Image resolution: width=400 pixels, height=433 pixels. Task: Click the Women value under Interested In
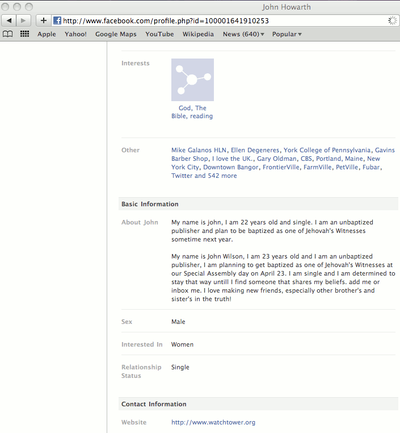(182, 344)
